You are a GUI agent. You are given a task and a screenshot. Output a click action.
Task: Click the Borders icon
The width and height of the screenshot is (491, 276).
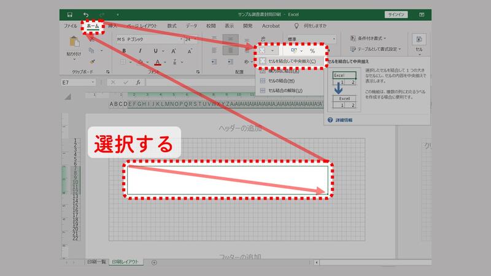(x=123, y=62)
